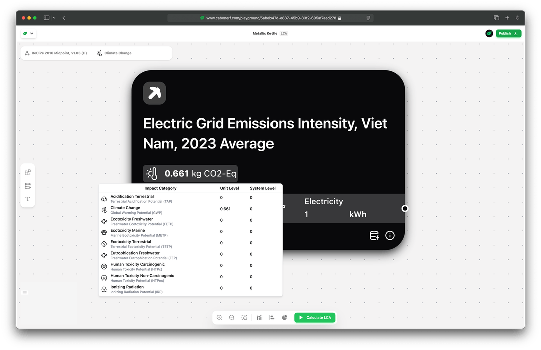Open the leaf profile avatar
The image size is (541, 350).
point(489,34)
